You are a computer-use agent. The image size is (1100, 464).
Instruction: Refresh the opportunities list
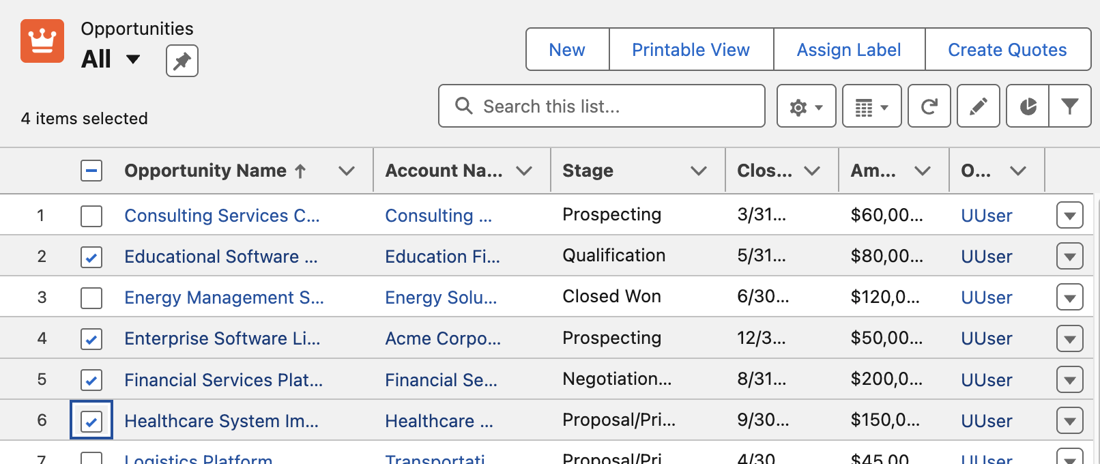coord(929,106)
